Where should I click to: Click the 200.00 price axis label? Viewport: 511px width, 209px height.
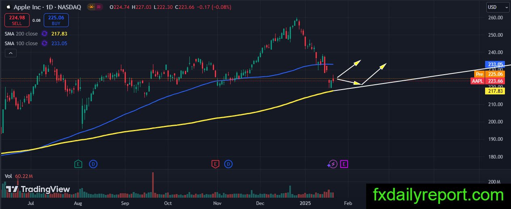(x=496, y=122)
